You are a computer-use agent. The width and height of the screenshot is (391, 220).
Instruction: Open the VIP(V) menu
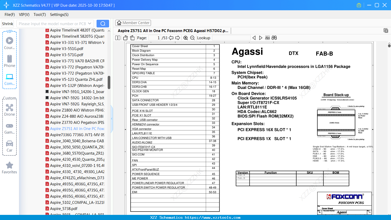24,15
